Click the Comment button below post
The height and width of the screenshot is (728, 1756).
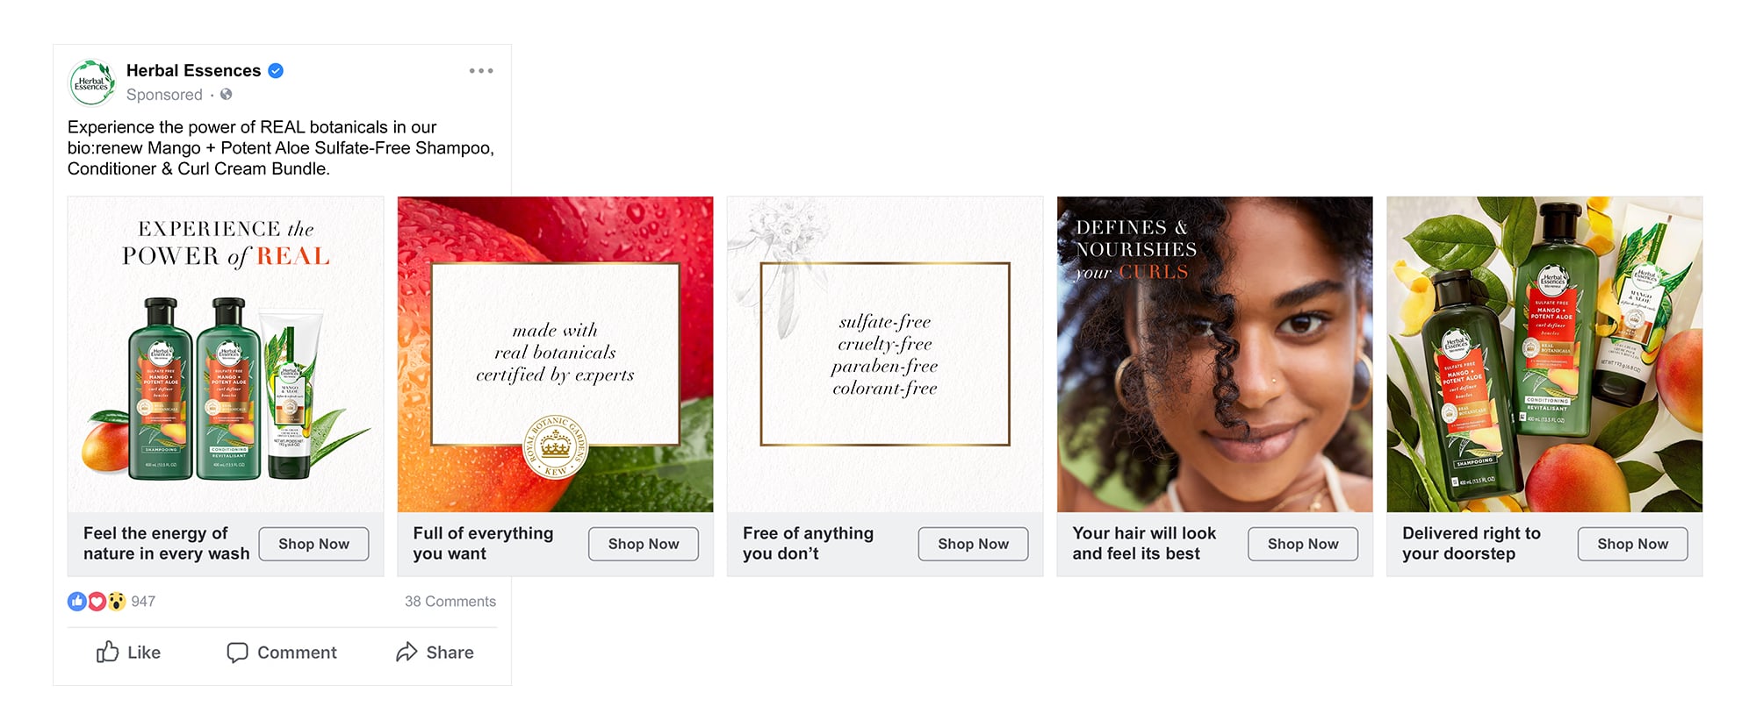click(282, 652)
